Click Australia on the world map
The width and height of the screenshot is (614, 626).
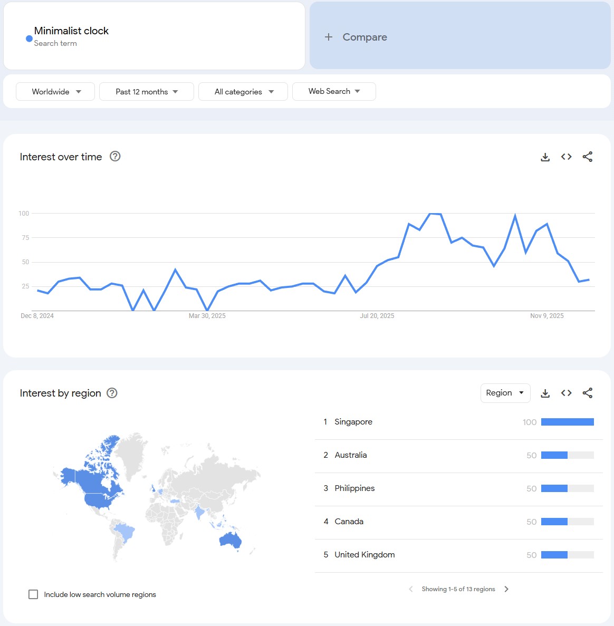[x=230, y=540]
